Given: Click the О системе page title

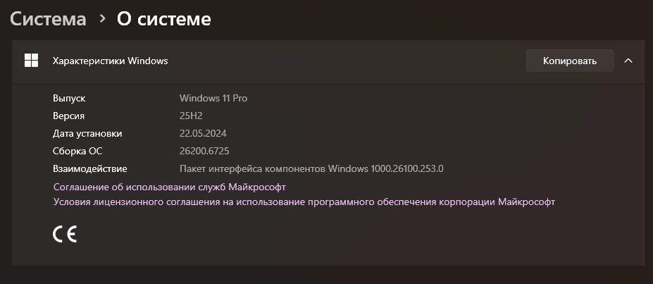Looking at the screenshot, I should [163, 19].
